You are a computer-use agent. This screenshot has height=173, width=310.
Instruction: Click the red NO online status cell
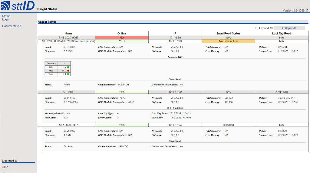click(122, 38)
